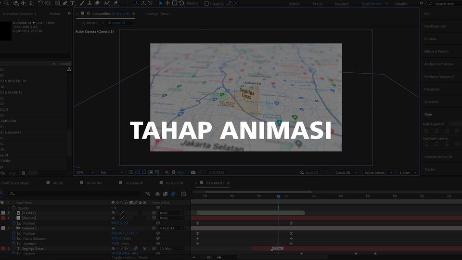Toggle transparency grid in viewer
This screenshot has width=462, height=260.
(137, 172)
